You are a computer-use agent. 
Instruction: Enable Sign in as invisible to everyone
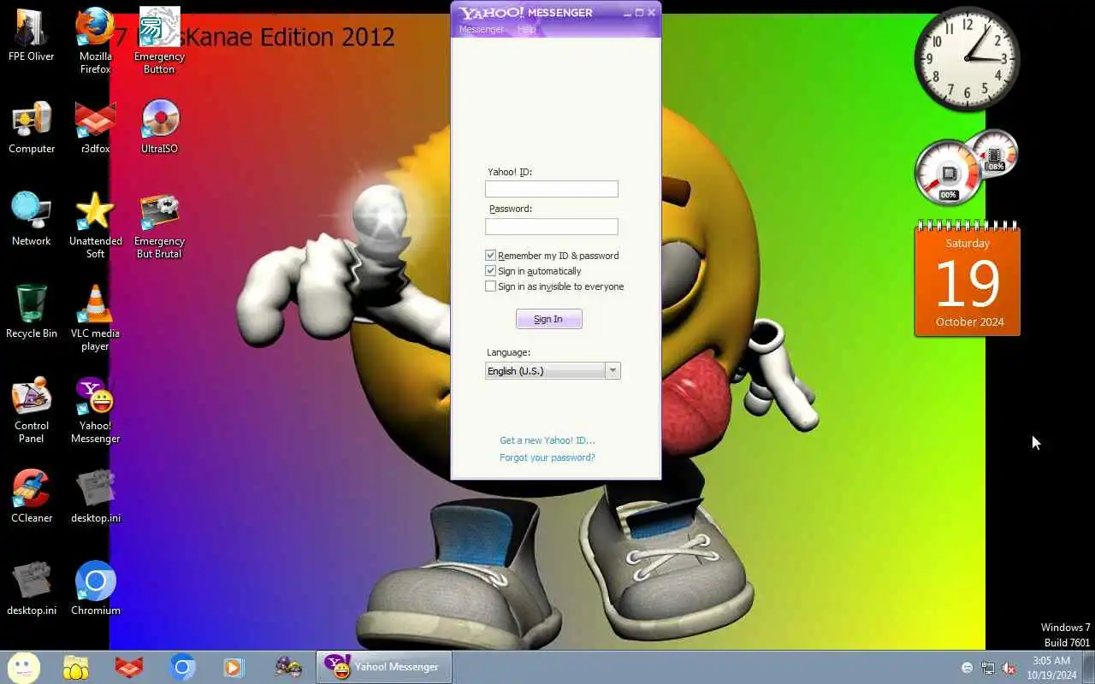point(490,286)
